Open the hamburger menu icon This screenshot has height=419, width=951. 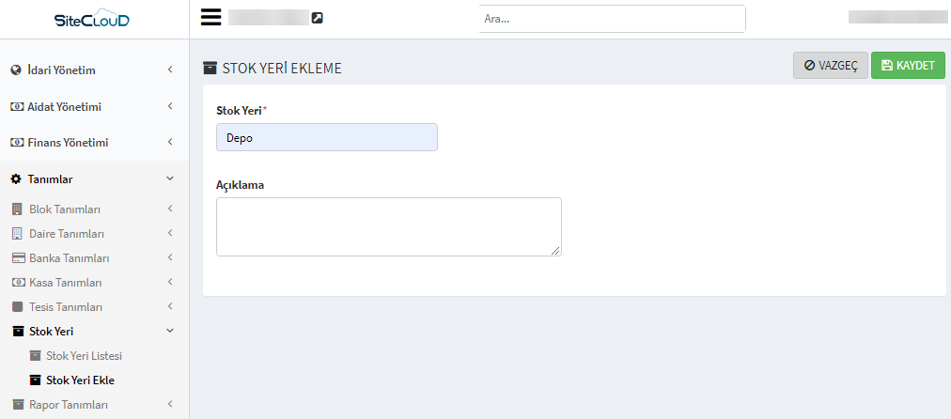(211, 18)
